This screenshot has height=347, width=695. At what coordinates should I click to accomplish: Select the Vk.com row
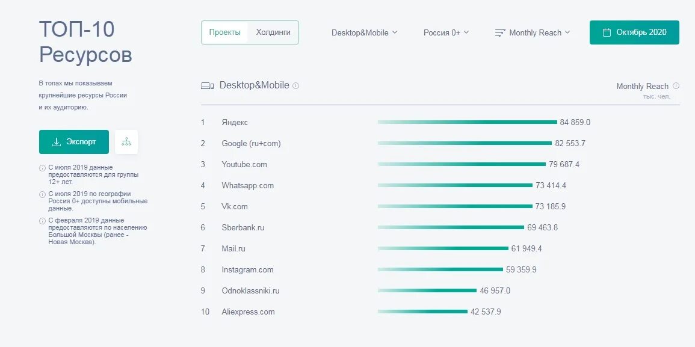point(440,206)
